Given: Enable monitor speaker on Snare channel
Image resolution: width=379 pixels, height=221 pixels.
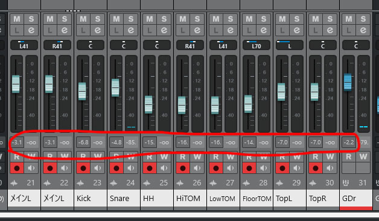Looking at the screenshot, I should [x=131, y=168].
